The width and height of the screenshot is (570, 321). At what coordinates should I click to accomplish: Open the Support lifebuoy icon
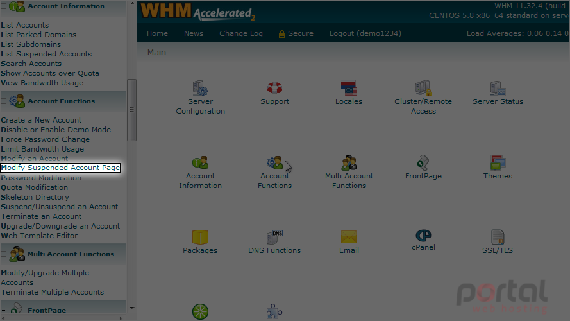coord(274,88)
